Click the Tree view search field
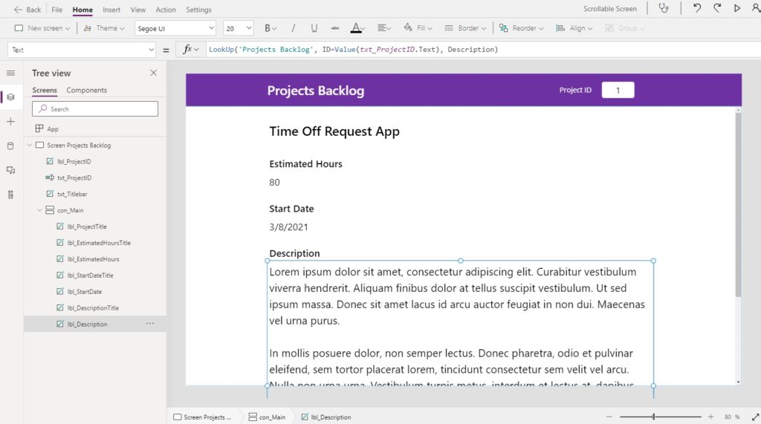The image size is (761, 424). (x=95, y=108)
